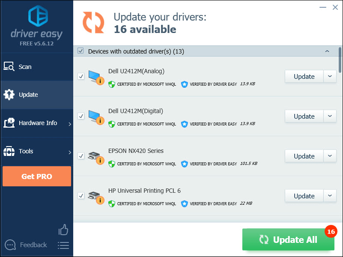The height and width of the screenshot is (257, 343).
Task: Click the Feedback speech bubble icon
Action: coord(10,245)
